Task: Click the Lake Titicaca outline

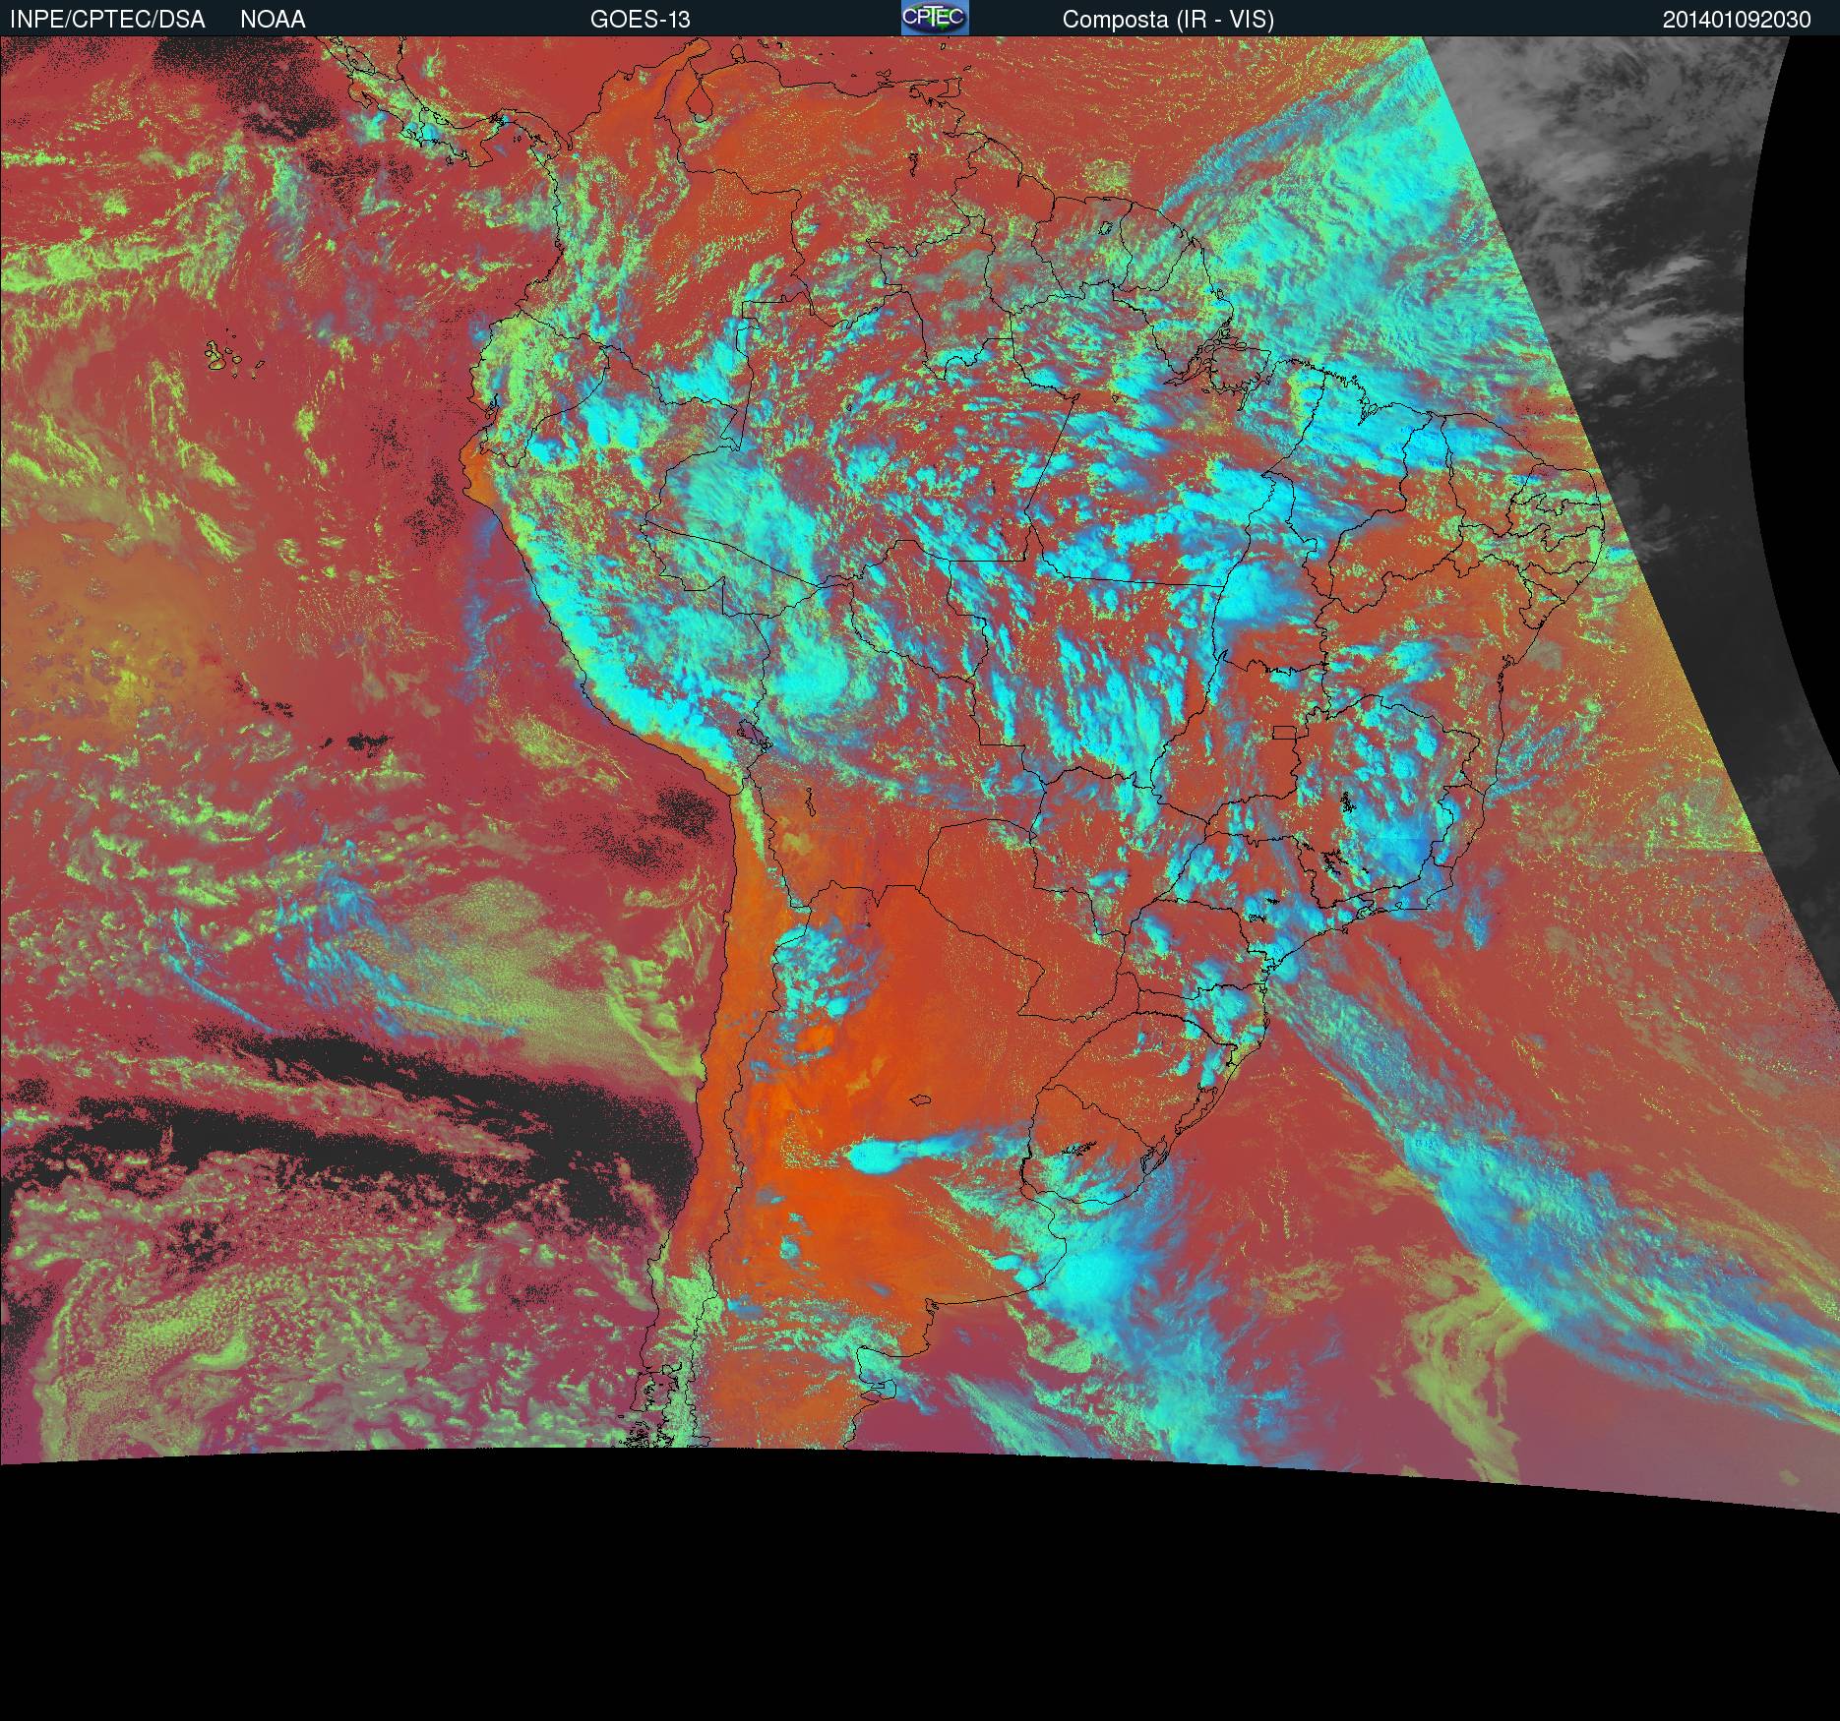Action: (753, 733)
